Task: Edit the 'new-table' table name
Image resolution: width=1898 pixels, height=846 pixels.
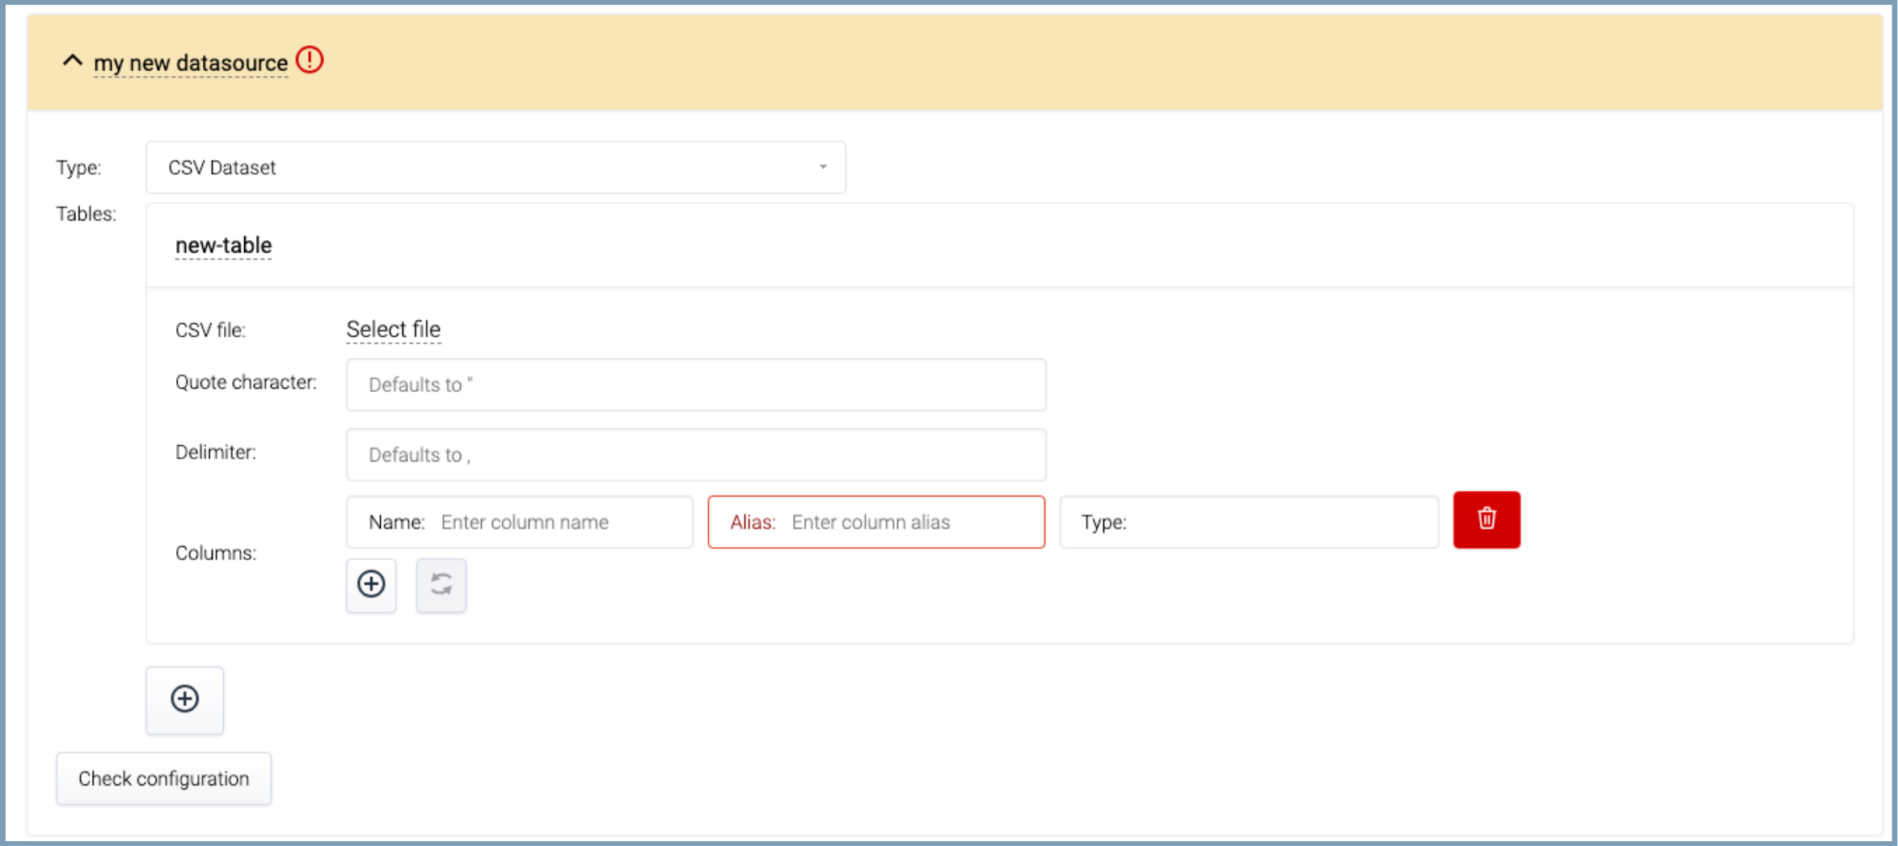Action: click(x=223, y=246)
